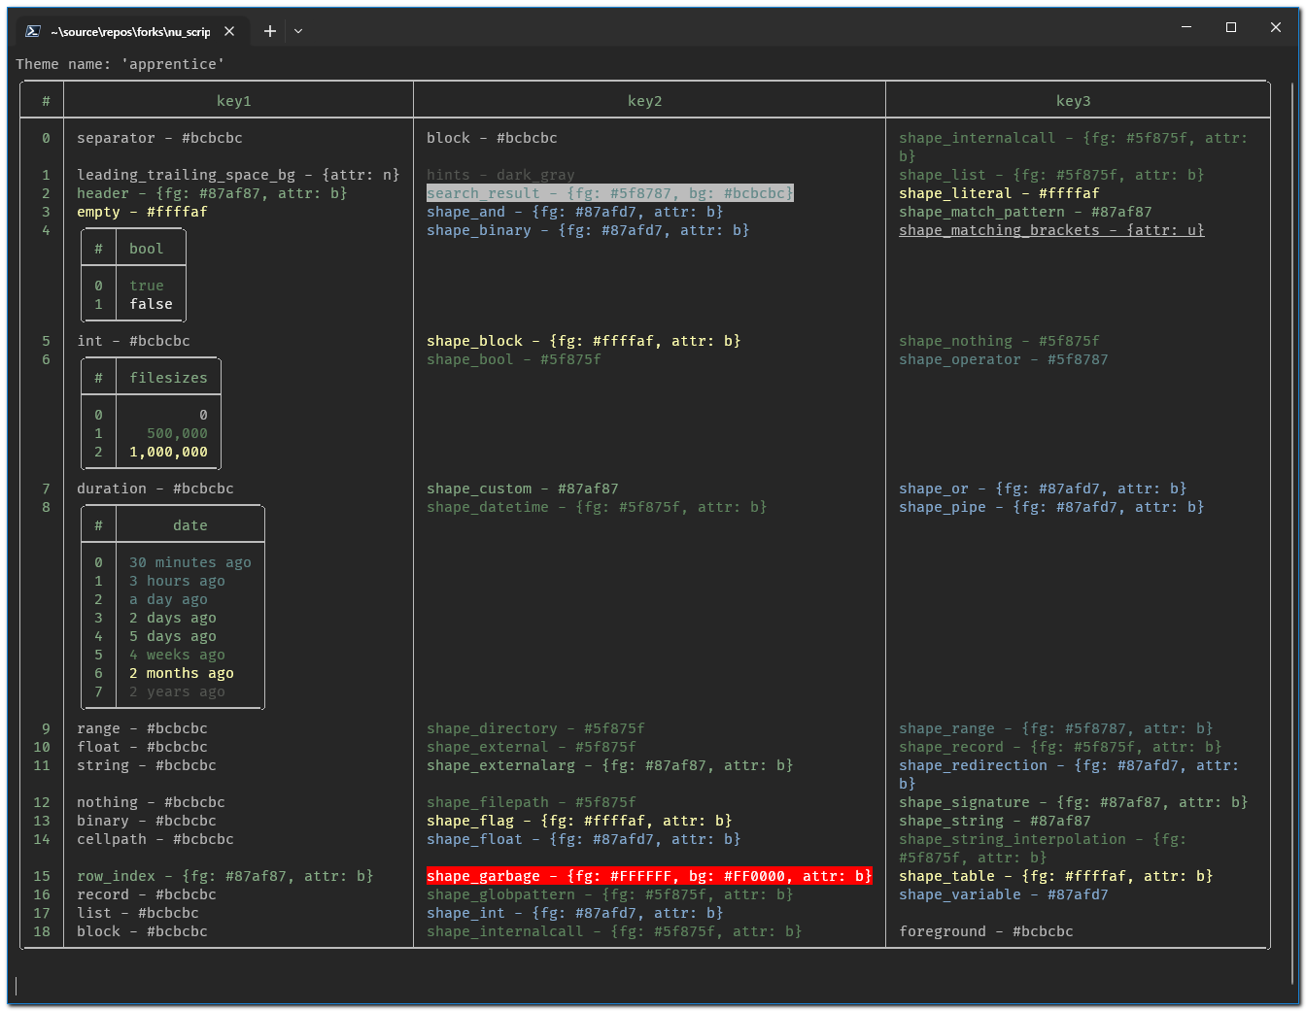Click 'shape_bool - #5f875f' text
The image size is (1306, 1011).
pyautogui.click(x=514, y=359)
